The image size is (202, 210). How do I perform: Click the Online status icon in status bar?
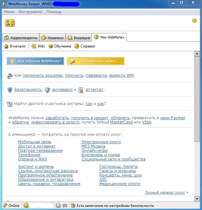point(5,205)
